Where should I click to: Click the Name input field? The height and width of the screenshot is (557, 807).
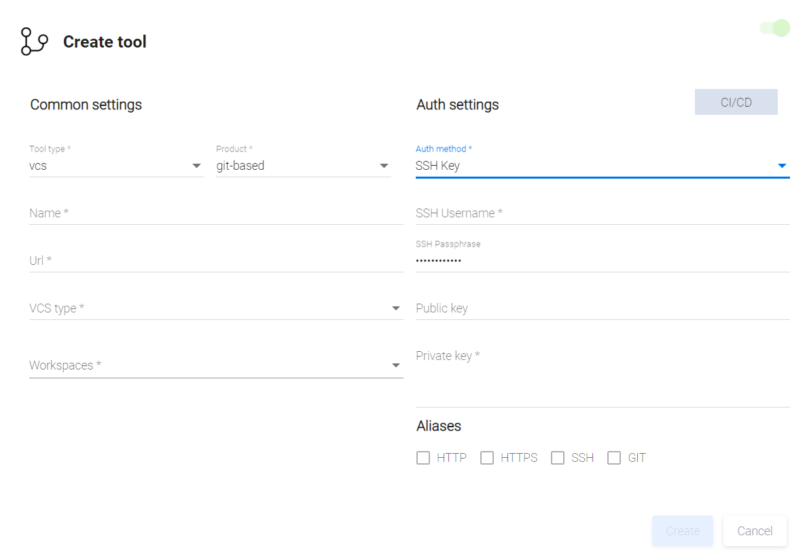(x=216, y=213)
